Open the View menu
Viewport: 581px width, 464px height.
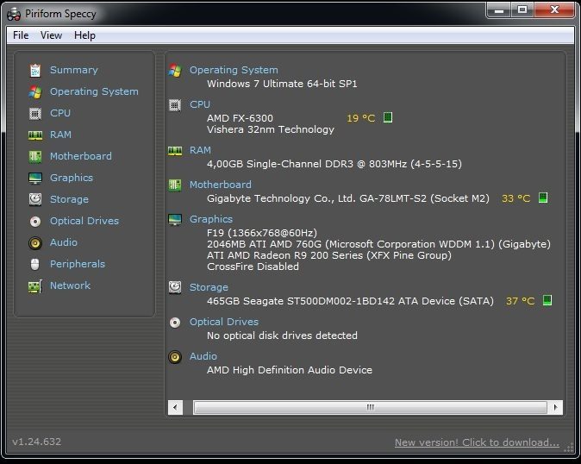tap(51, 35)
